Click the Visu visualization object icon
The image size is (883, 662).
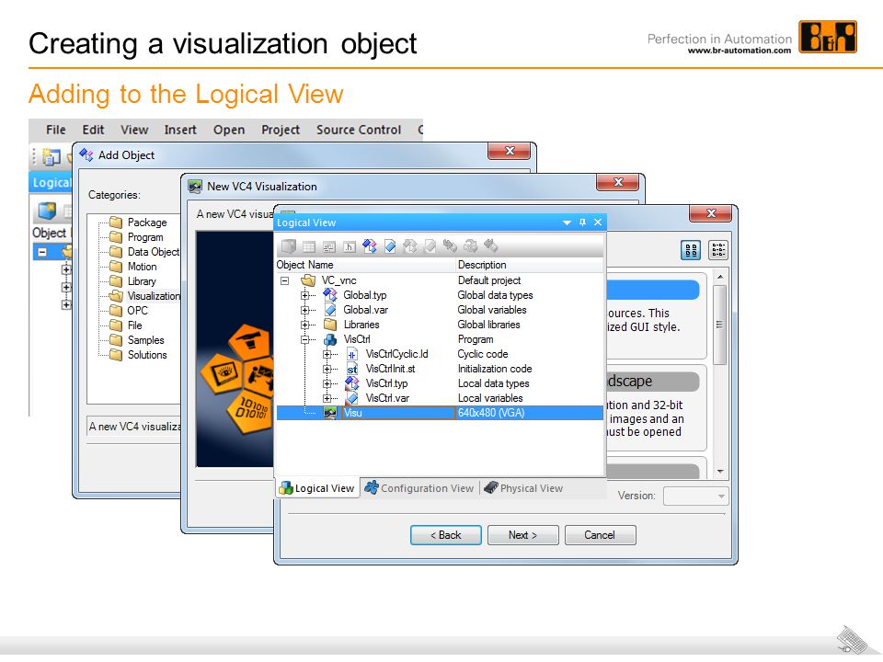click(x=330, y=413)
